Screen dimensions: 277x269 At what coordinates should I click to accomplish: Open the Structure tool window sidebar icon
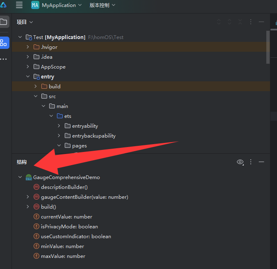point(4,43)
